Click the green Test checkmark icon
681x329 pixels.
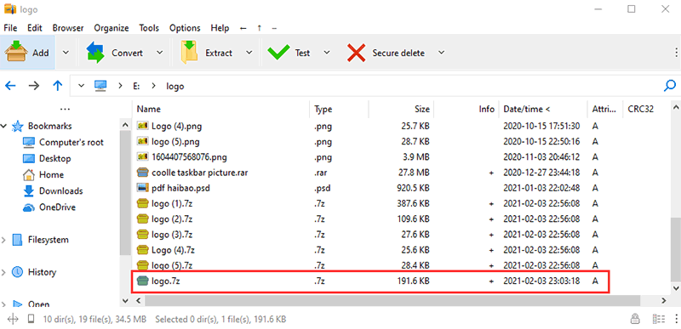pyautogui.click(x=278, y=53)
